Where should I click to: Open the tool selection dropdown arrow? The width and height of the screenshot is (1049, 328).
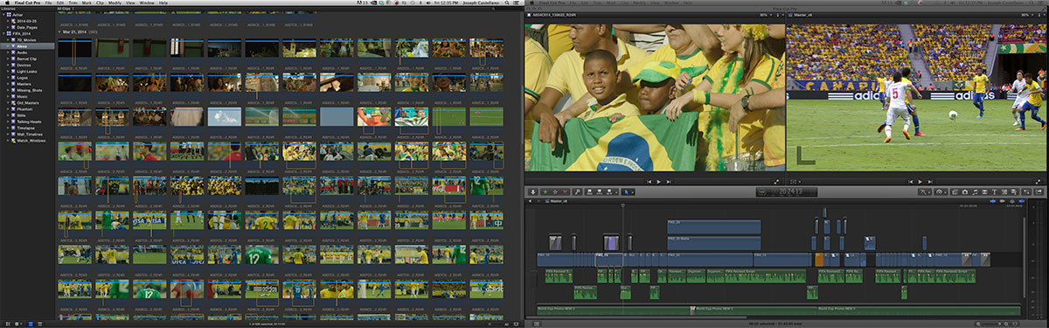[632, 192]
